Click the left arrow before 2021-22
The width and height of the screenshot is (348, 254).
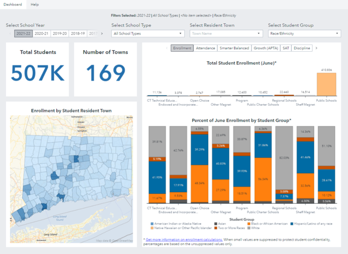(x=10, y=34)
